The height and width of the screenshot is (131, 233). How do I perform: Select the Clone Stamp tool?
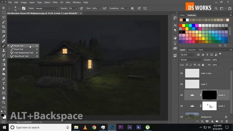click(x=4, y=51)
